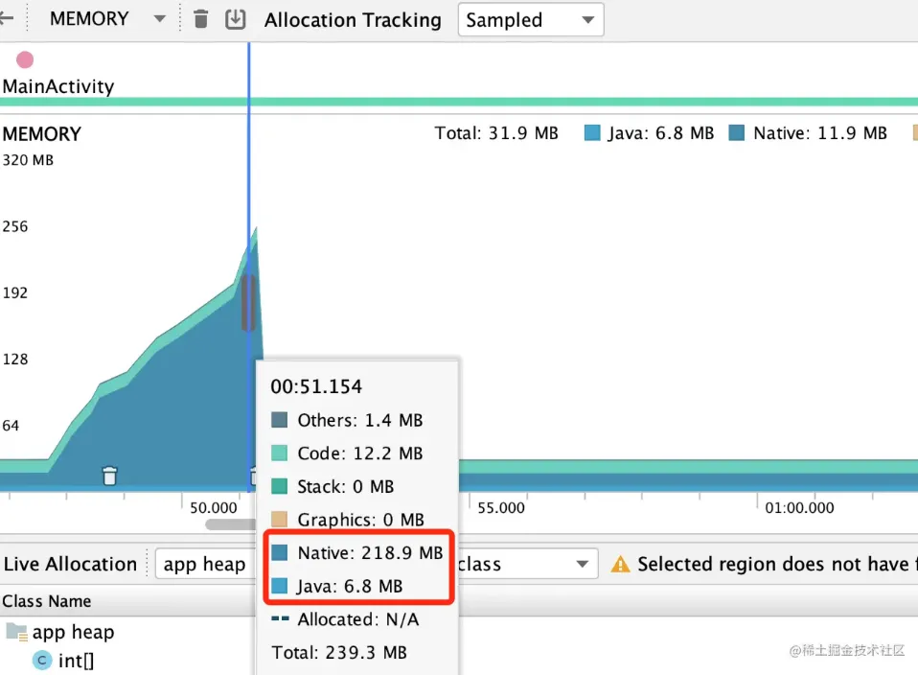918x675 pixels.
Task: Click the pink event dot above MainActivity
Action: (x=25, y=59)
